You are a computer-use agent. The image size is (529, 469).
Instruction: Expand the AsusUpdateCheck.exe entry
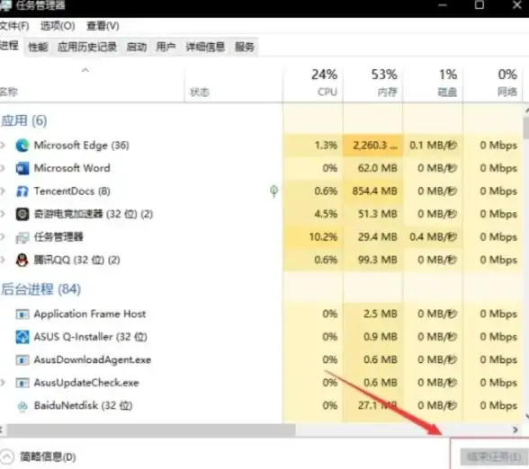pyautogui.click(x=3, y=383)
